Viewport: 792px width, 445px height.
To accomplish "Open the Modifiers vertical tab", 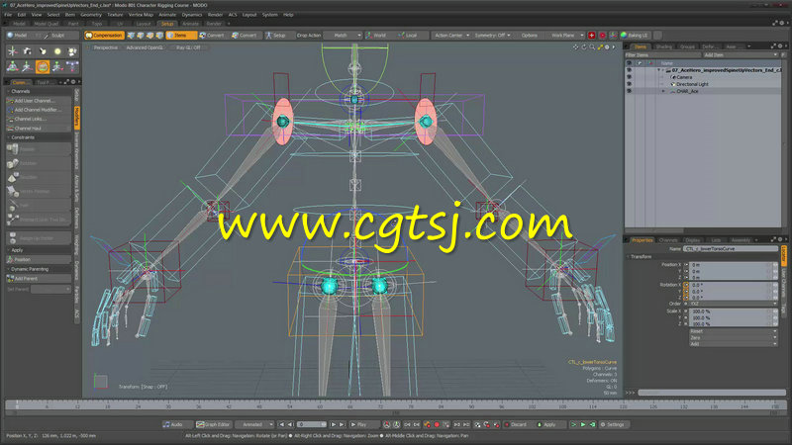I will [x=77, y=118].
